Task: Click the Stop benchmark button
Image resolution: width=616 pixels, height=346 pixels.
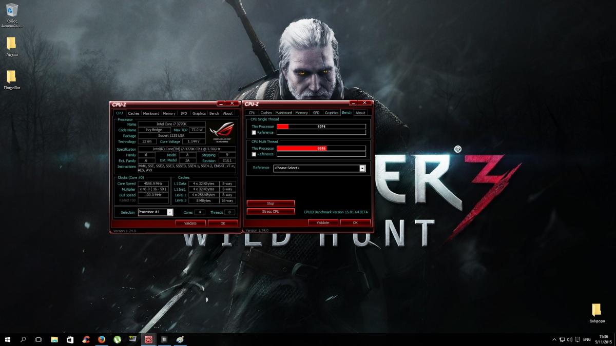Action: coord(271,203)
